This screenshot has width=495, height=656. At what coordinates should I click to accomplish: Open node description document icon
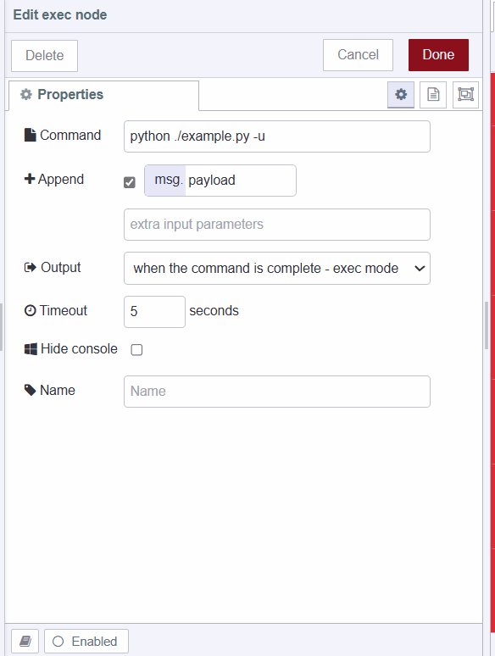click(x=433, y=95)
